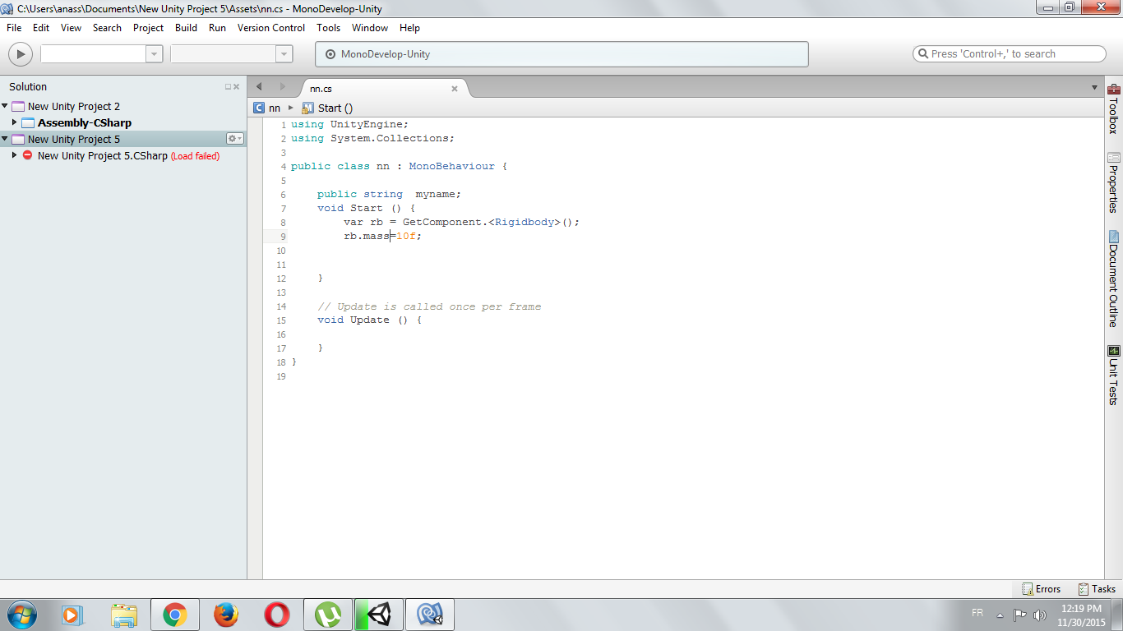Open the Version Control menu
The image size is (1123, 631).
[271, 28]
